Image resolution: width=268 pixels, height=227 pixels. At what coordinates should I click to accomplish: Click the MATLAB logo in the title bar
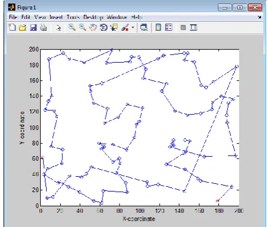12,8
